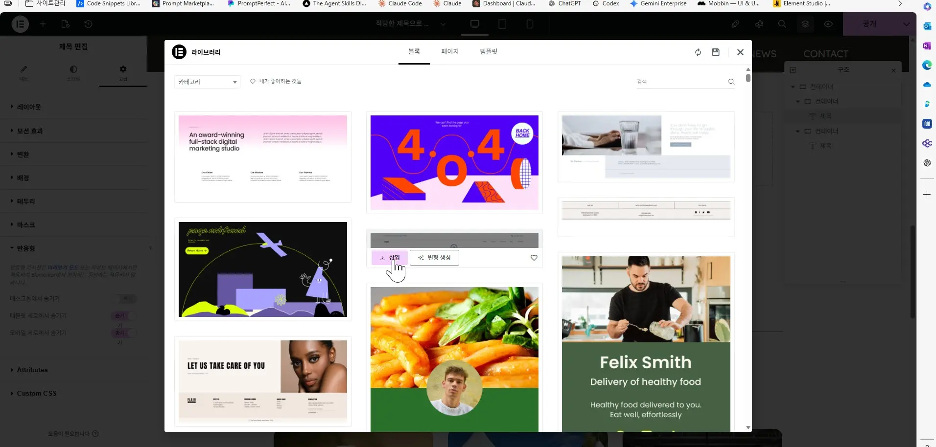Click the sync library refresh icon
Viewport: 936px width, 447px height.
point(698,52)
